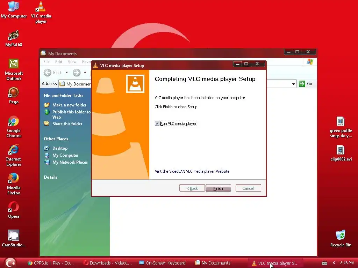Select the Recycle Bin icon
This screenshot has width=358, height=268.
tap(341, 239)
